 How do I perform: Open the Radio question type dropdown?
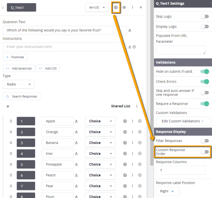18,84
